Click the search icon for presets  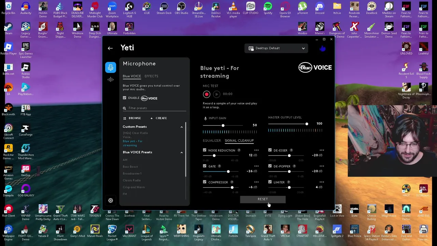point(125,108)
